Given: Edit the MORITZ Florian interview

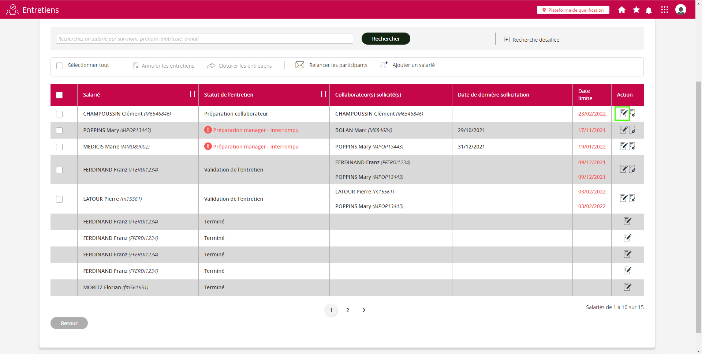Looking at the screenshot, I should [x=627, y=287].
